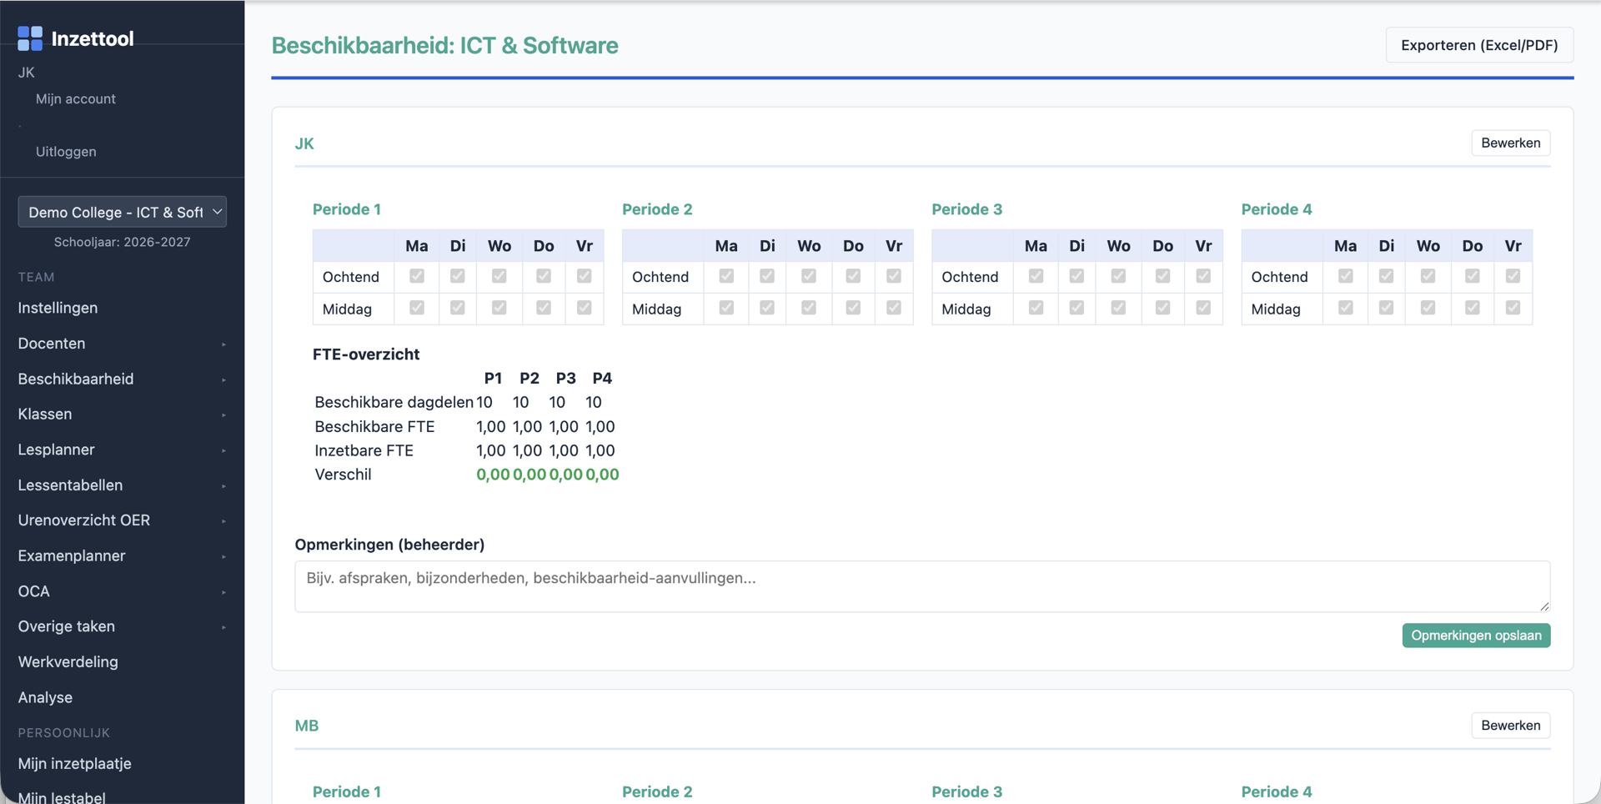Expand the Lessentabellen submenu arrow
This screenshot has width=1601, height=804.
[223, 485]
